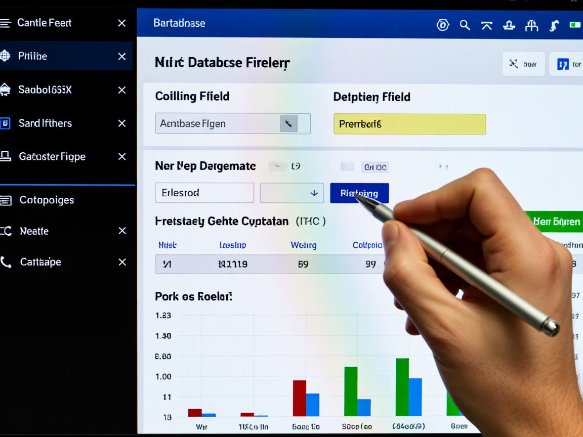Viewport: 583px width, 437px height.
Task: Click the user icon in header bar
Action: [x=509, y=25]
